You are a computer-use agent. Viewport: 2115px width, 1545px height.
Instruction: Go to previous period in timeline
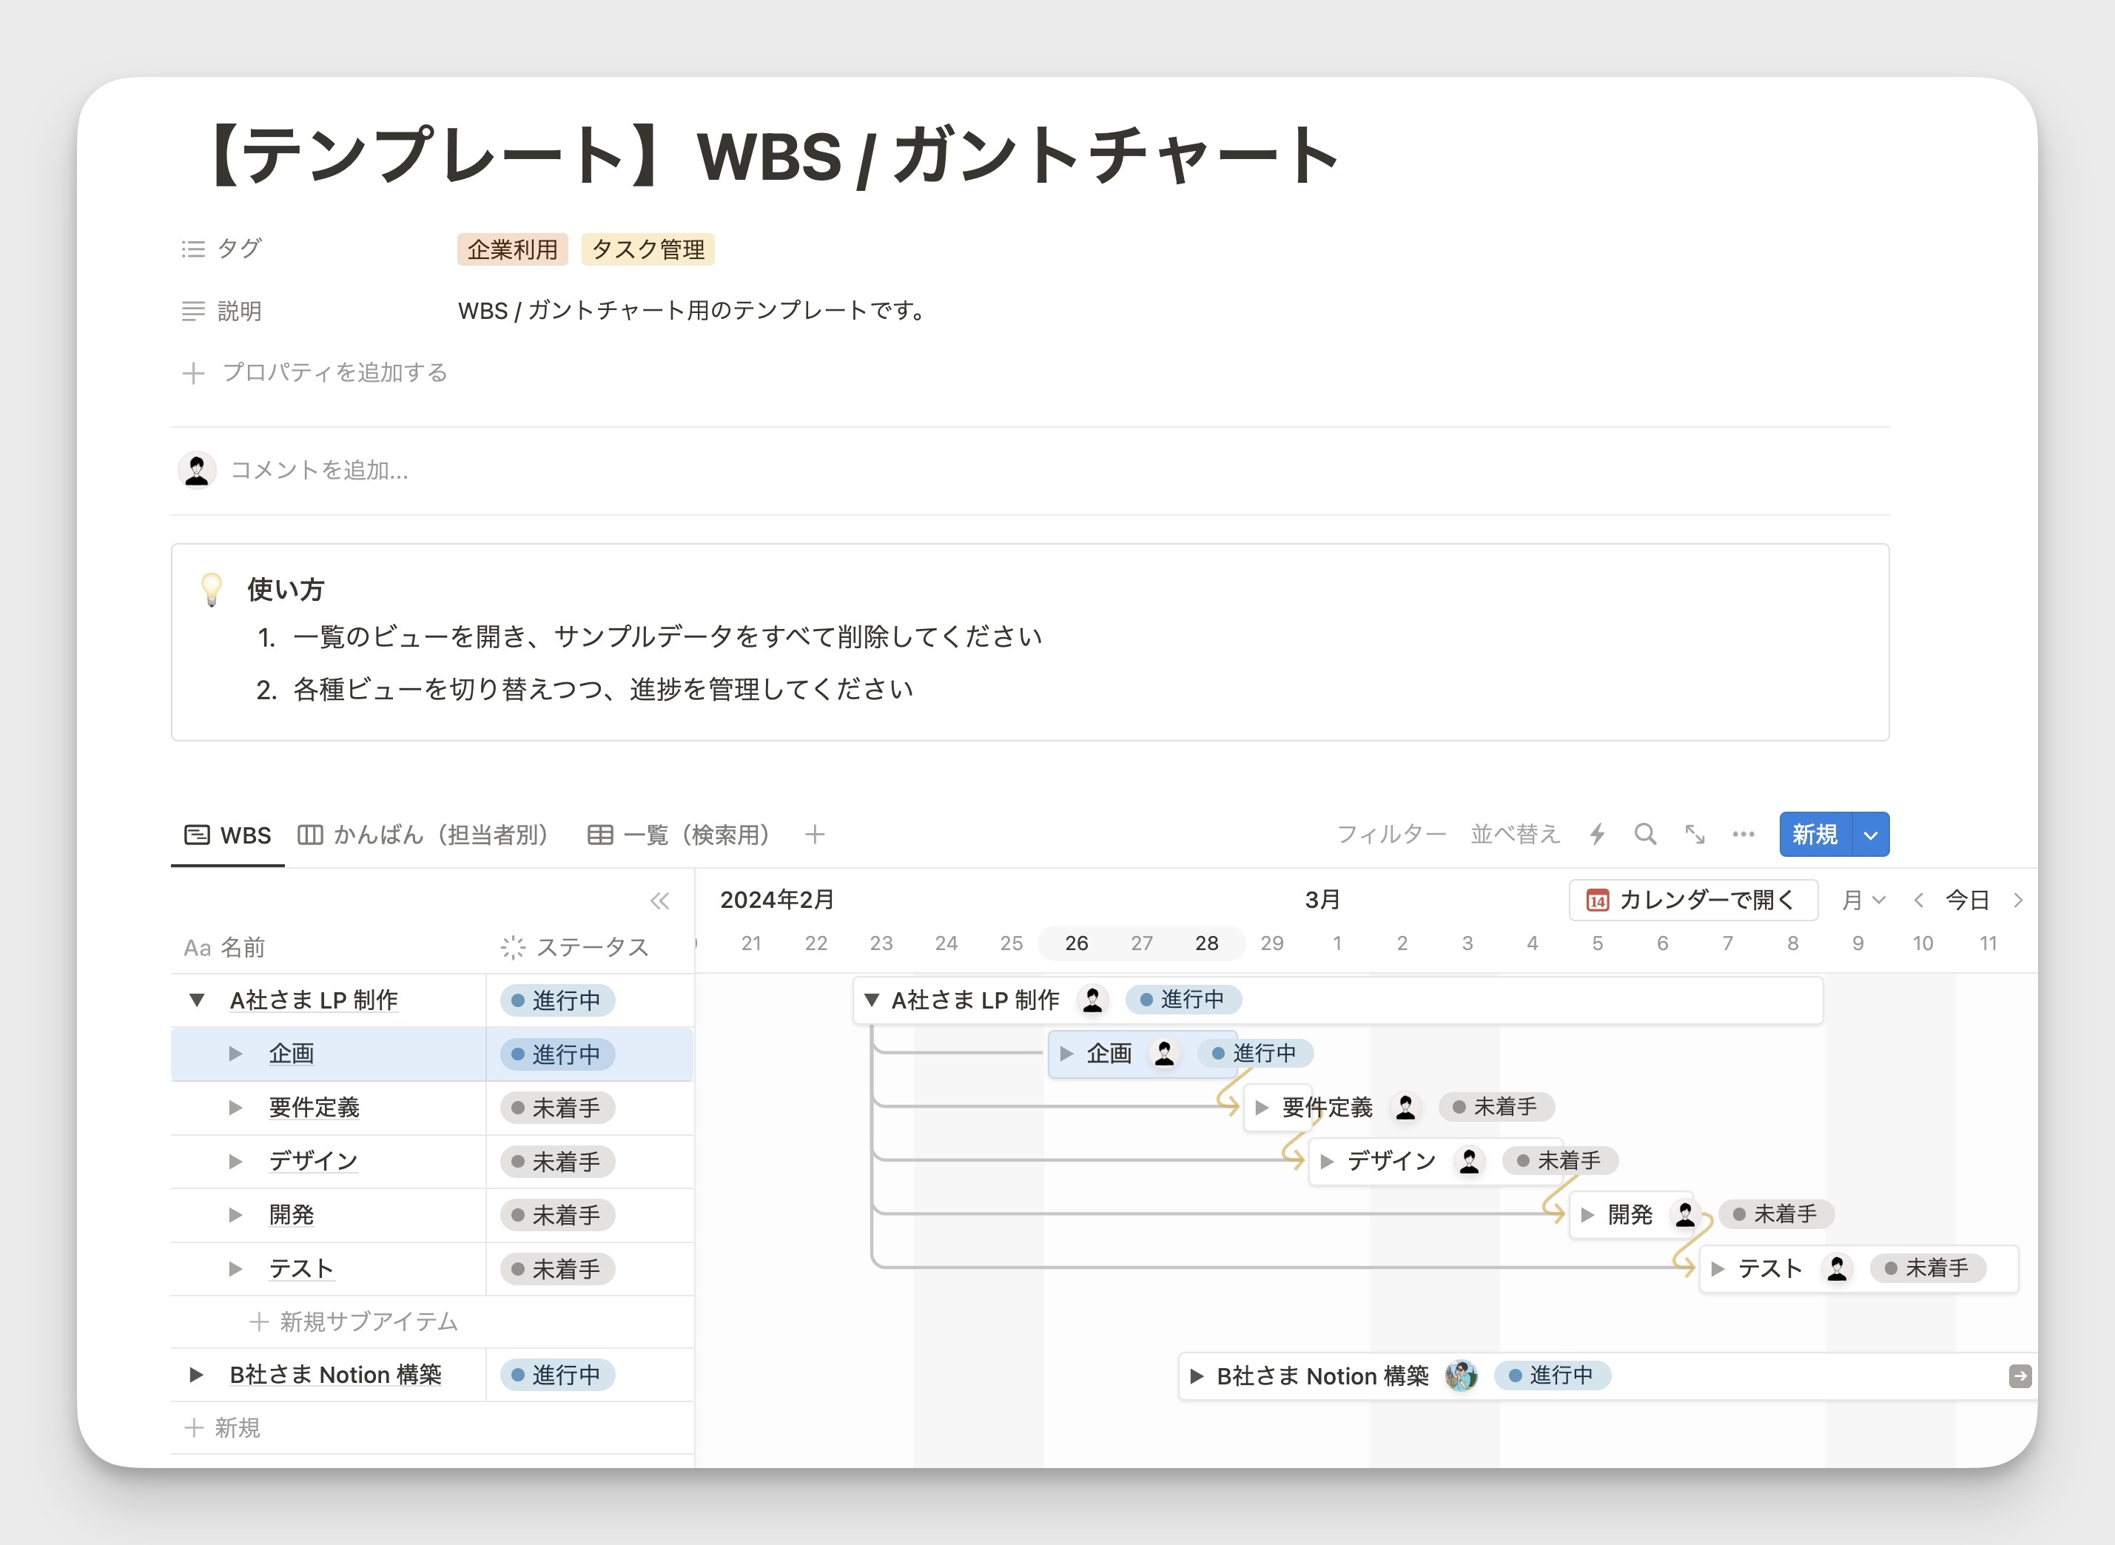1919,900
